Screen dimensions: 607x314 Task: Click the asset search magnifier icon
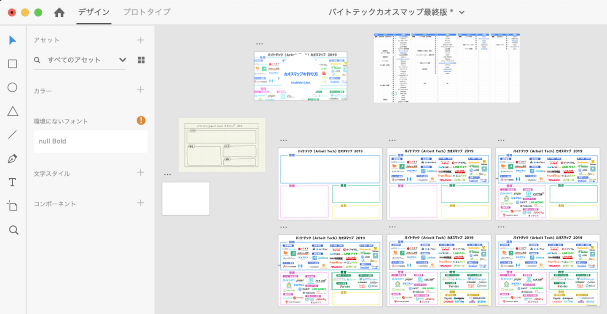point(38,60)
